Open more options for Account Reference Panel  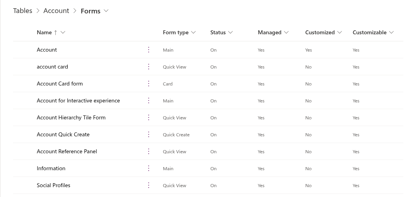pyautogui.click(x=149, y=151)
